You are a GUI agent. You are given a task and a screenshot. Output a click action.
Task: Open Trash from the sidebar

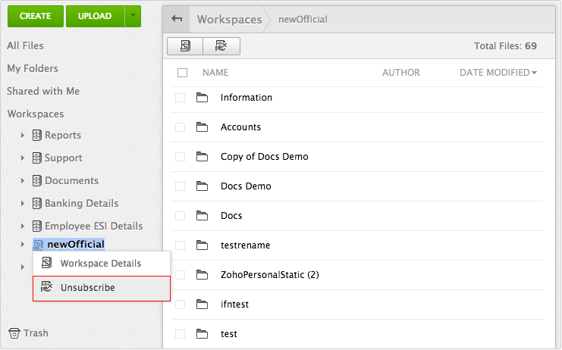point(28,333)
